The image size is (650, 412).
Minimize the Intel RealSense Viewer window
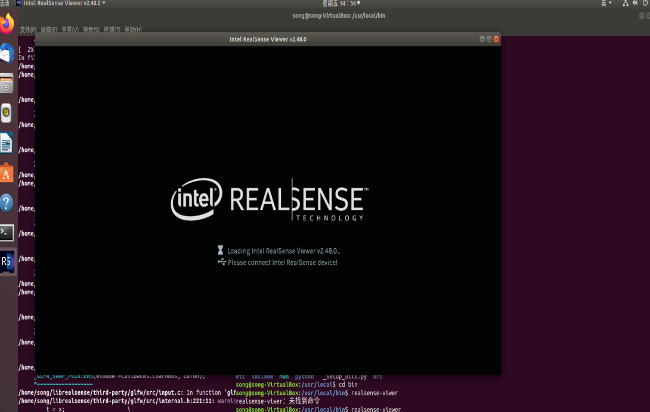click(x=482, y=39)
